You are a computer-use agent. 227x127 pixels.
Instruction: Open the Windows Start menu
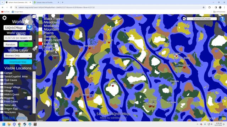[4, 124]
